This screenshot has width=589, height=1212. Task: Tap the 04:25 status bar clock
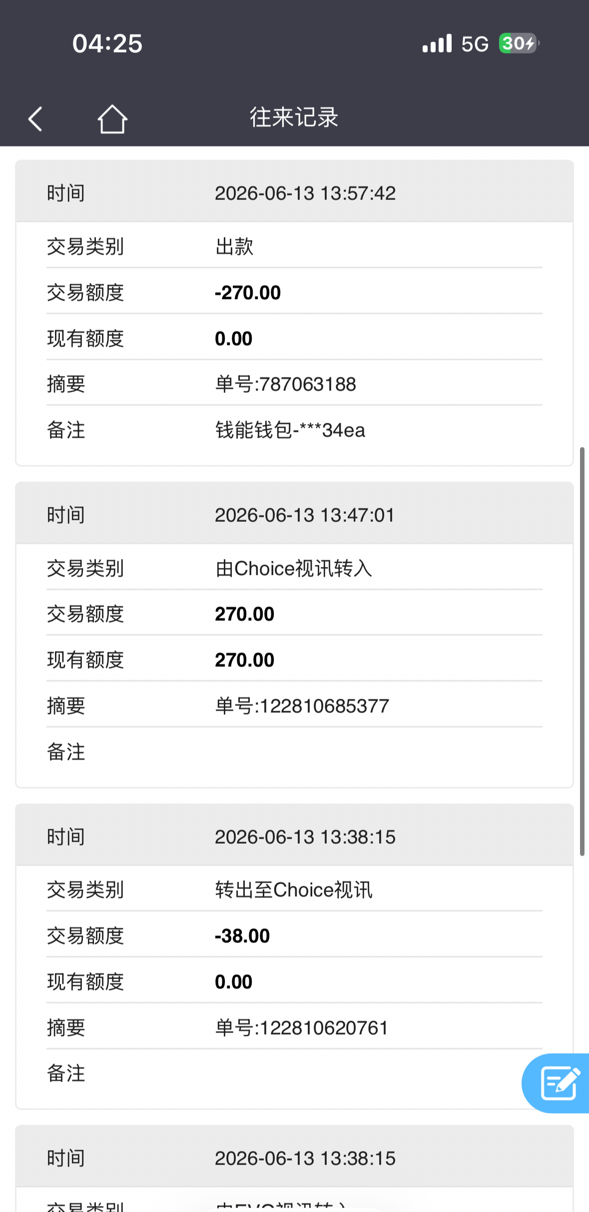107,43
